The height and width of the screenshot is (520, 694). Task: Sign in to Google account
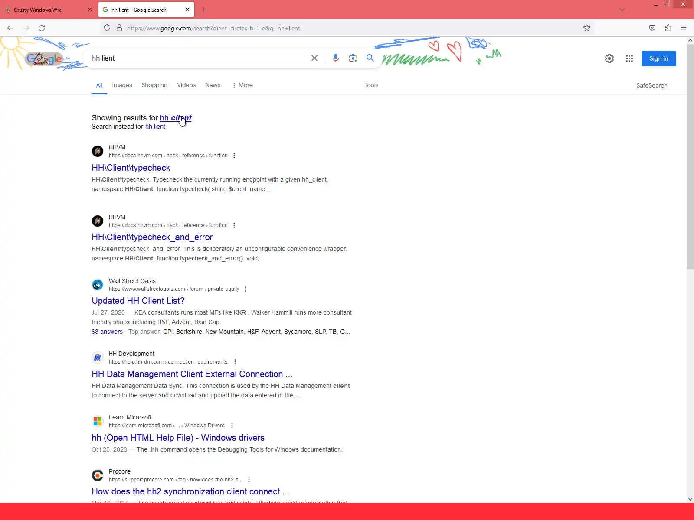click(658, 58)
